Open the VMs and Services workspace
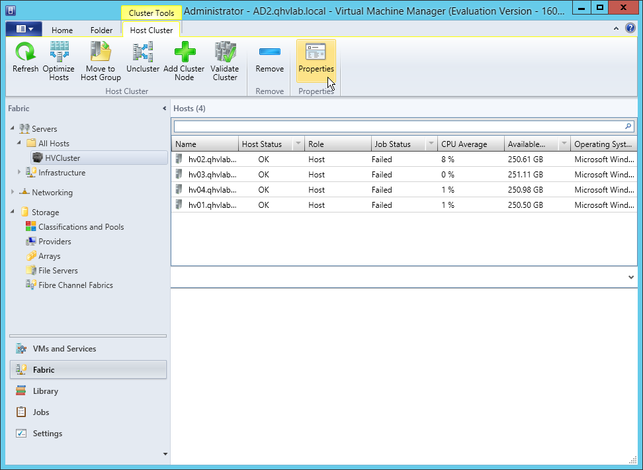643x470 pixels. [64, 349]
